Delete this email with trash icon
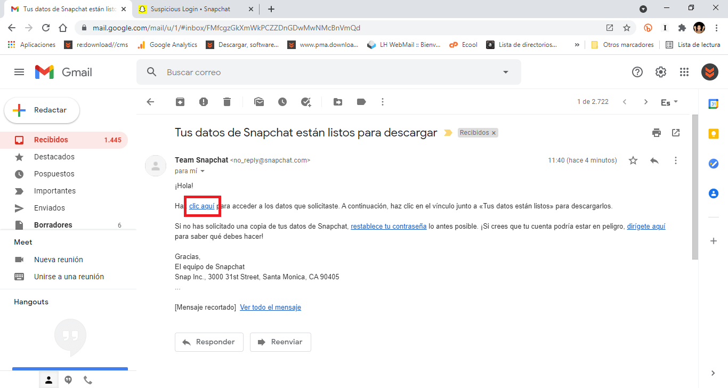This screenshot has height=388, width=728. coord(227,102)
